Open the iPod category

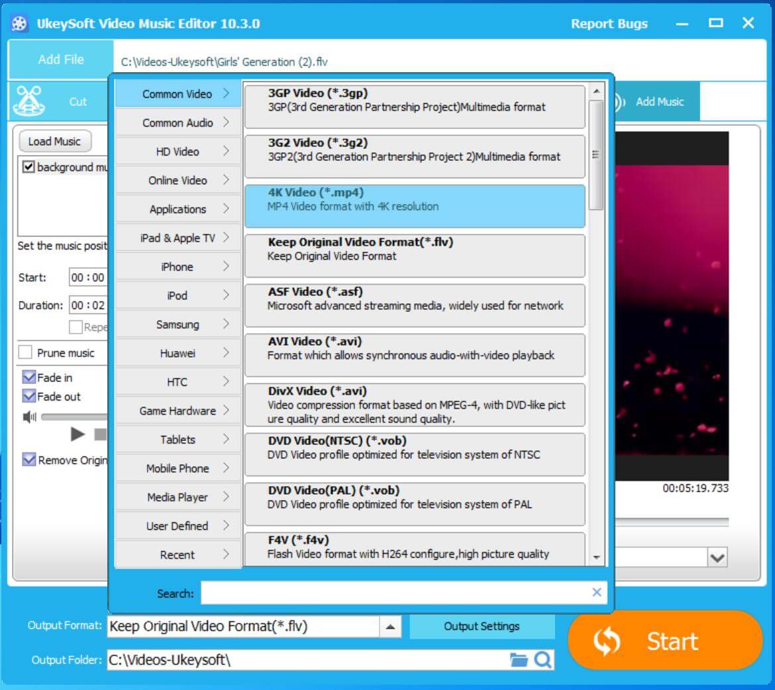[178, 295]
